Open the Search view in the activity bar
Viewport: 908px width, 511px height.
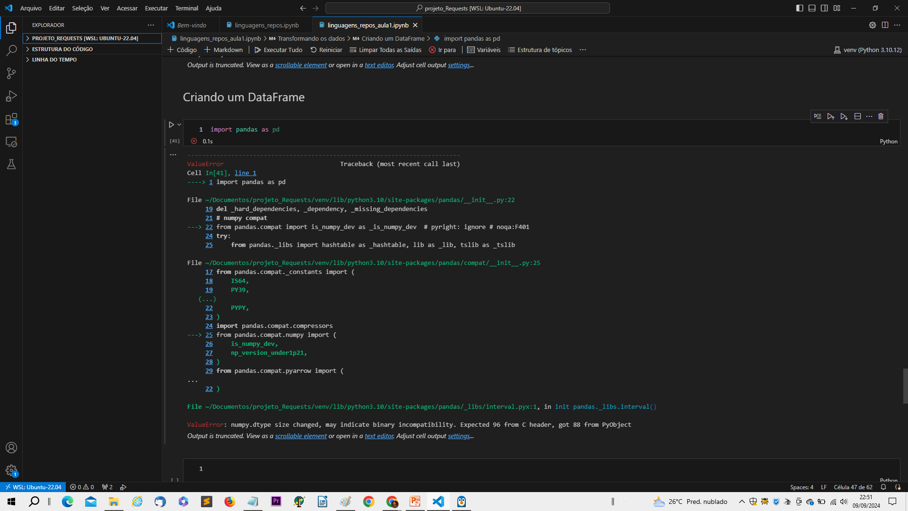pyautogui.click(x=11, y=51)
